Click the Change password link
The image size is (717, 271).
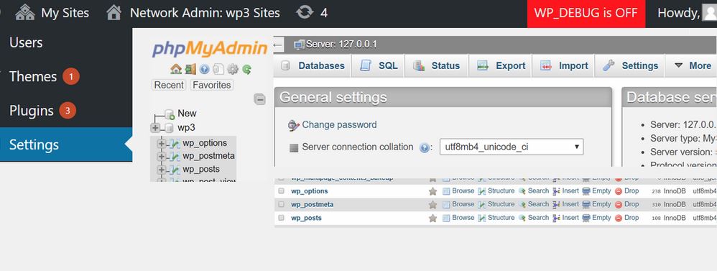(x=339, y=124)
